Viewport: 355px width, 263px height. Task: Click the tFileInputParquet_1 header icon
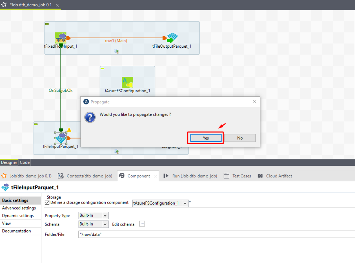[5, 187]
